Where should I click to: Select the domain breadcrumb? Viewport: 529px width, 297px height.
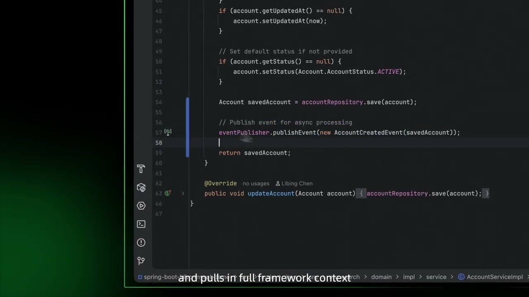tap(381, 277)
